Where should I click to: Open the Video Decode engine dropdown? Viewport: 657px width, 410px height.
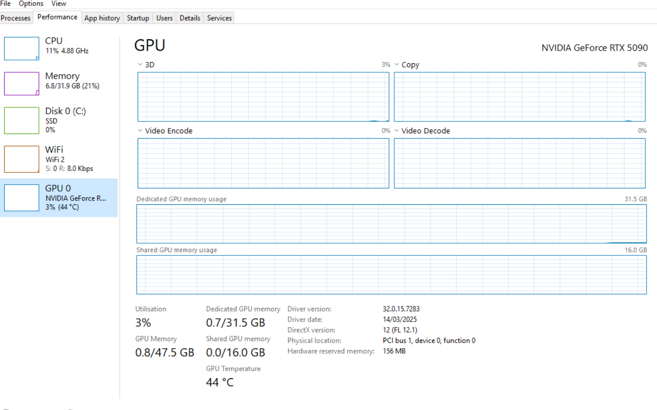(x=397, y=131)
